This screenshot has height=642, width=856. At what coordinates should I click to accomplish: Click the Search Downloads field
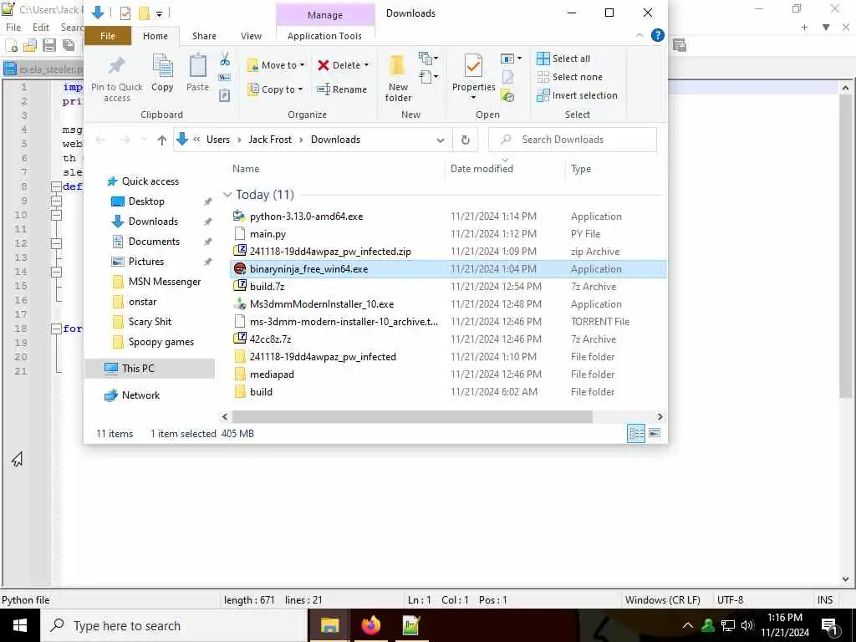(x=572, y=140)
